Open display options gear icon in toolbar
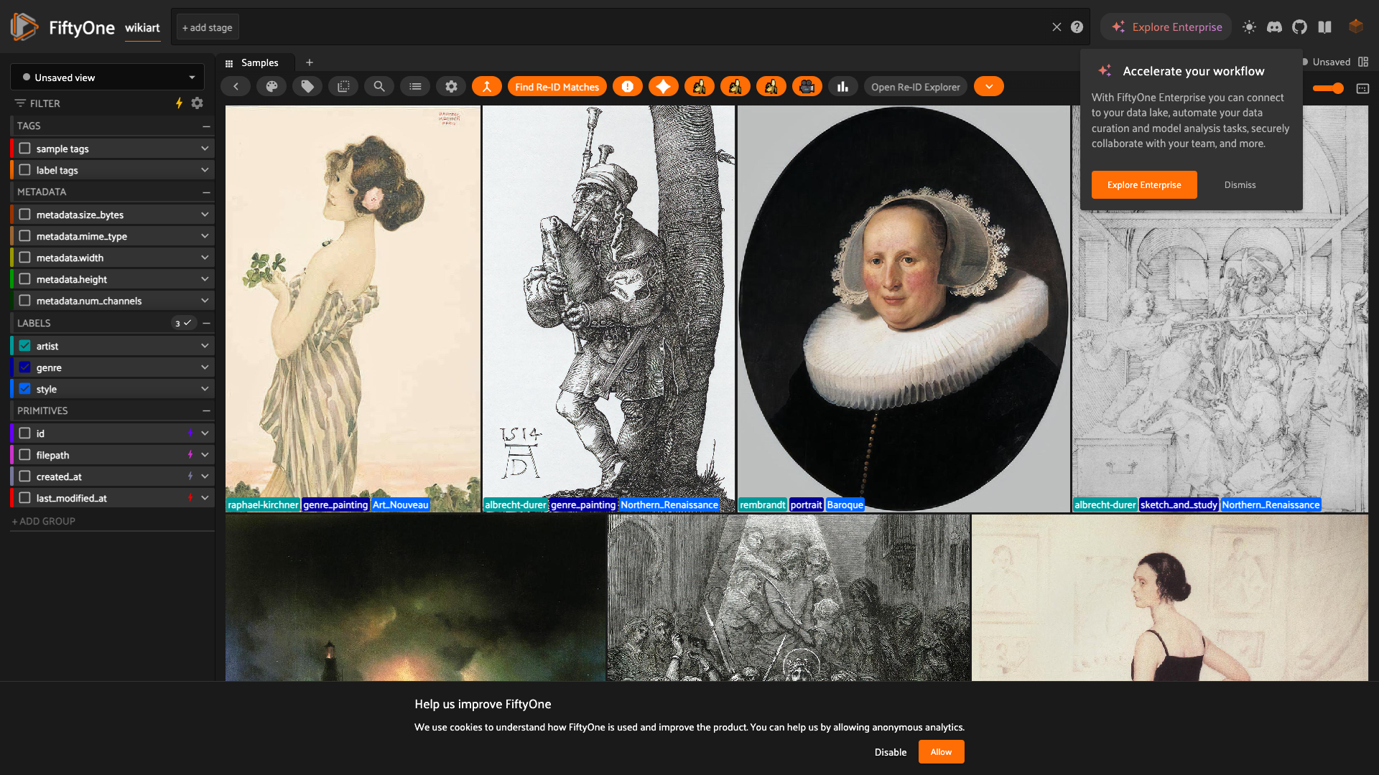 pos(451,87)
